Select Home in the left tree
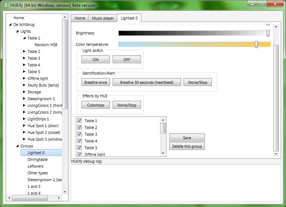286x207 pixels. (18, 18)
